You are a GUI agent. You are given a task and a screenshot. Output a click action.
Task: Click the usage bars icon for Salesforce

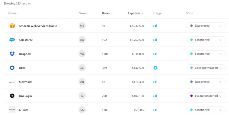point(155,40)
